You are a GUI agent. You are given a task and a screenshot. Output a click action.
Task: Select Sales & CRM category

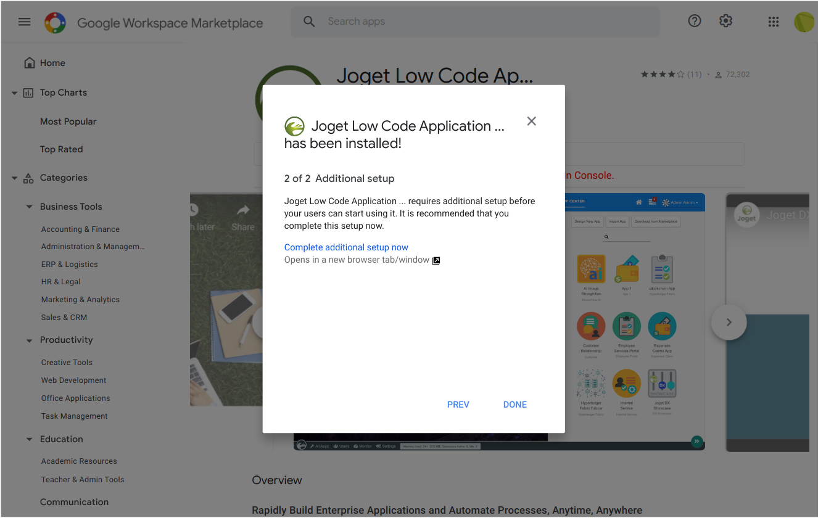(64, 318)
